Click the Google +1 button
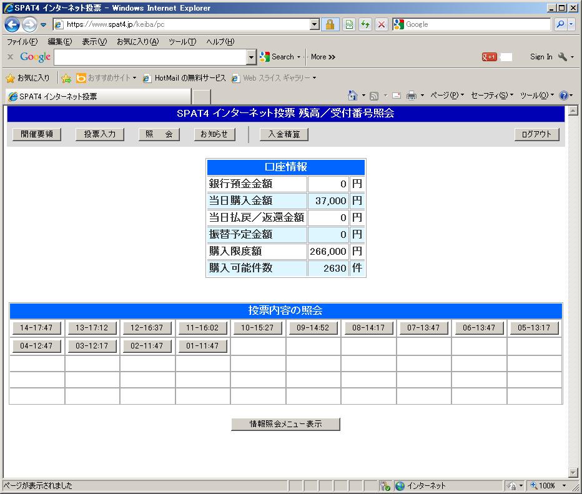This screenshot has height=494, width=582. click(x=489, y=57)
